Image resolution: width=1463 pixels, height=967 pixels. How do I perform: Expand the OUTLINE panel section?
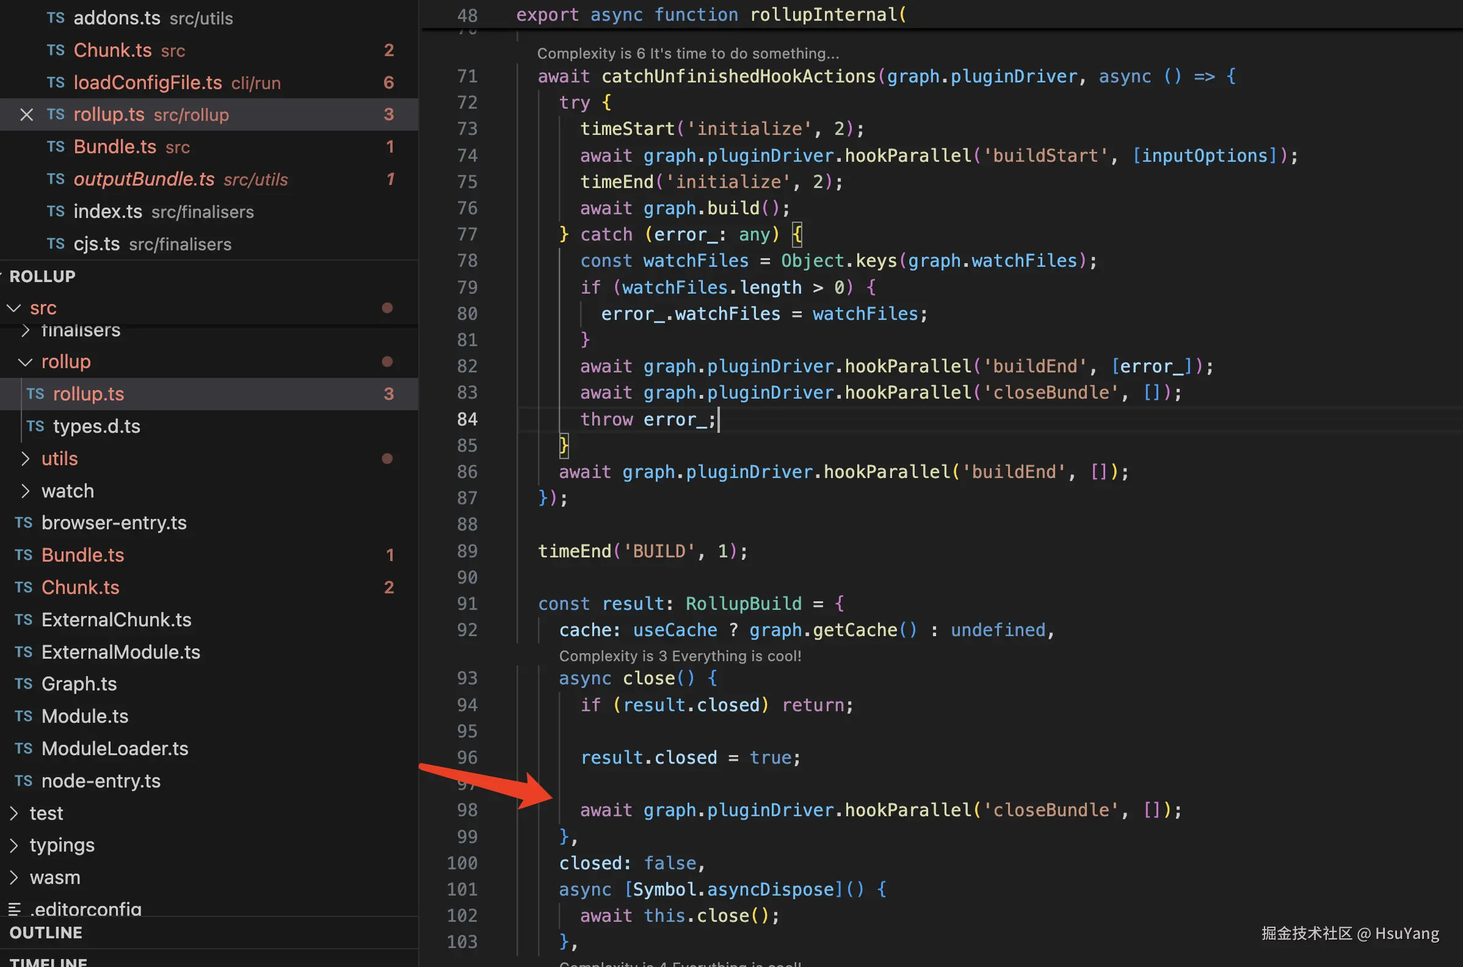coord(46,932)
